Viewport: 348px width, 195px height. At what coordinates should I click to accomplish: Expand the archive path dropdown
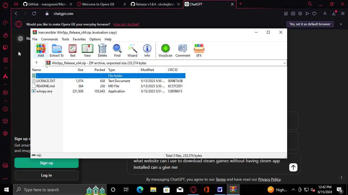click(x=284, y=63)
